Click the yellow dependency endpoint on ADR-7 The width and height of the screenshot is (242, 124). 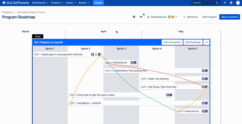click(x=70, y=104)
